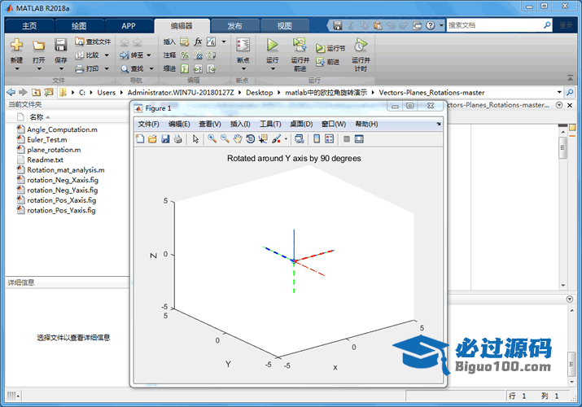582x407 pixels.
Task: Click the Data Cursor tool icon
Action: [x=263, y=139]
